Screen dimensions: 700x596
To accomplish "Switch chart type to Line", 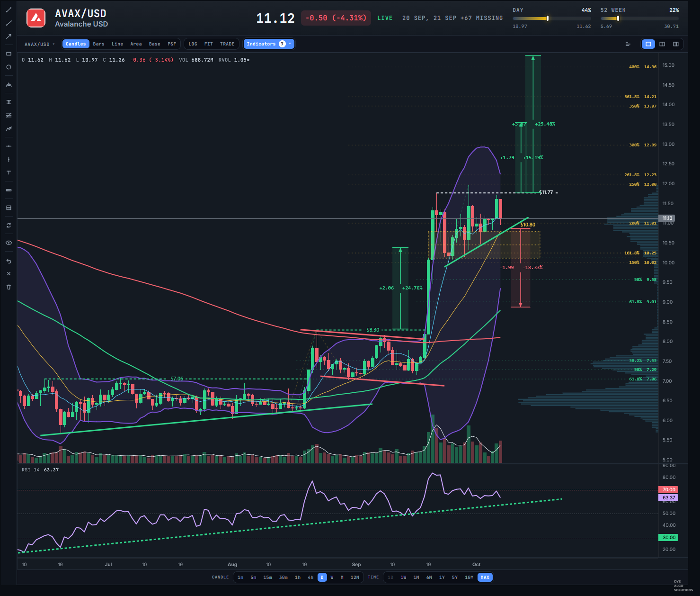I will point(117,44).
